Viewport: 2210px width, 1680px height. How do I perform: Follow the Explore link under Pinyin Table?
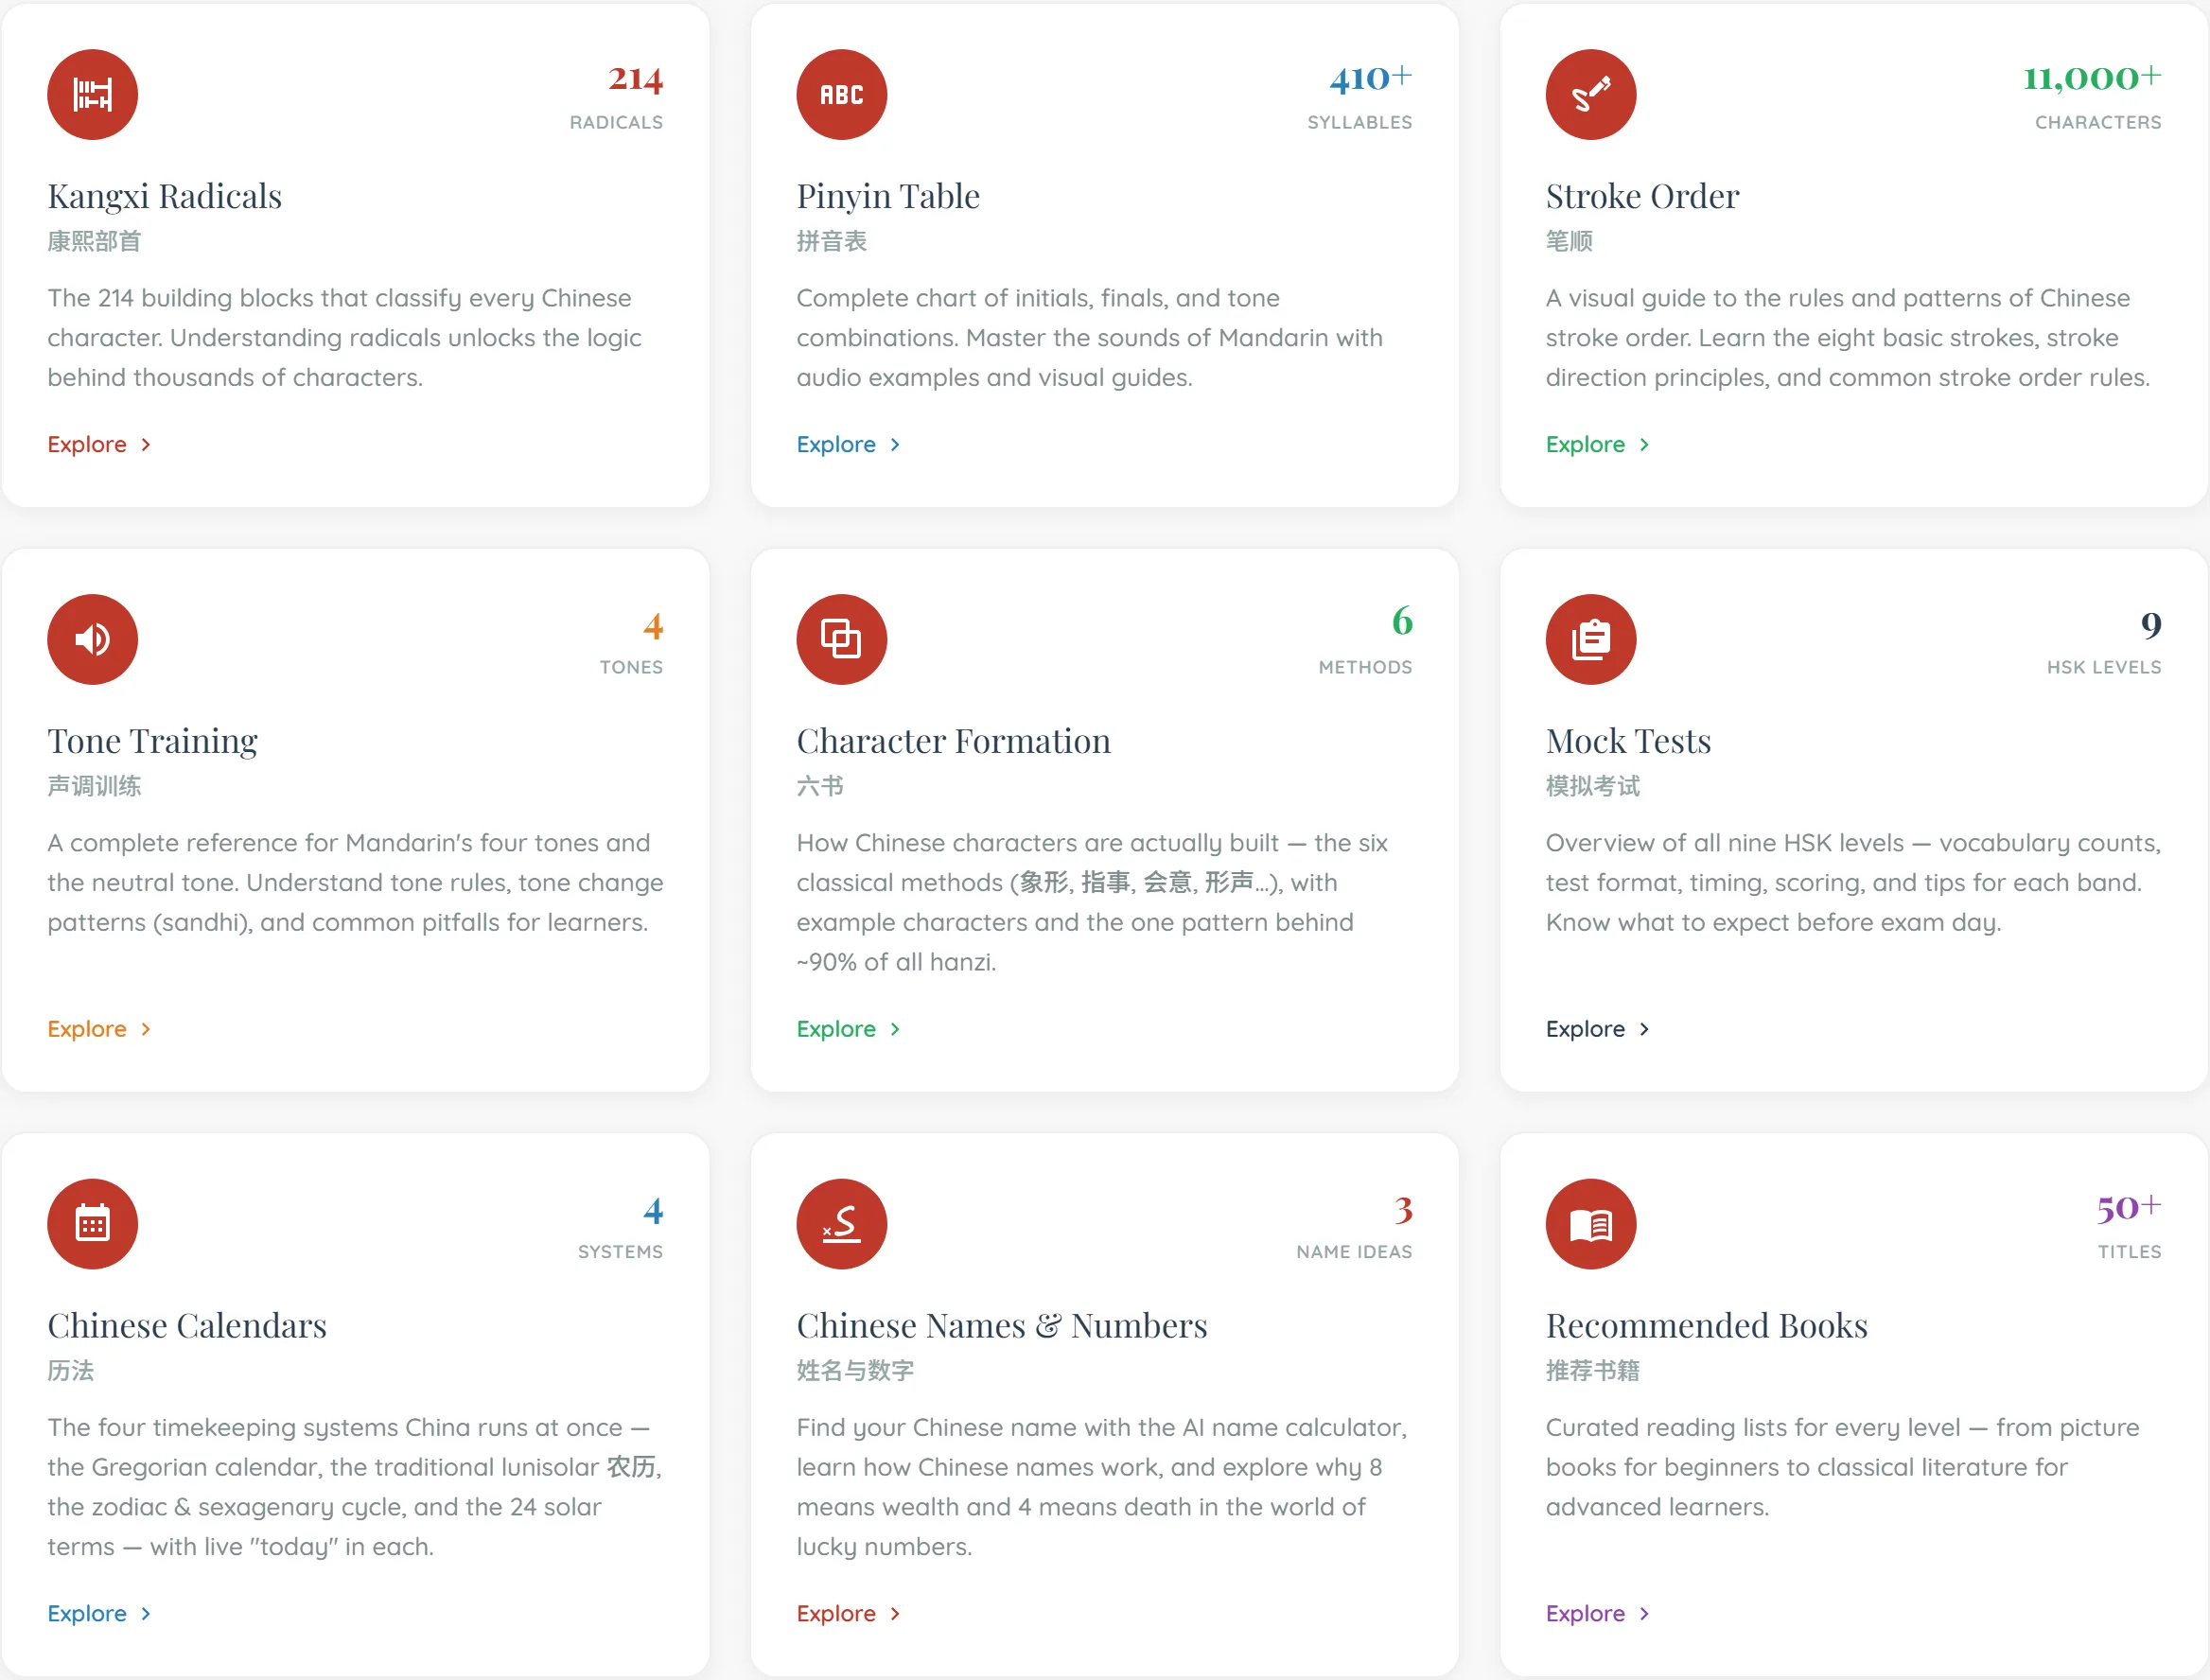(848, 444)
